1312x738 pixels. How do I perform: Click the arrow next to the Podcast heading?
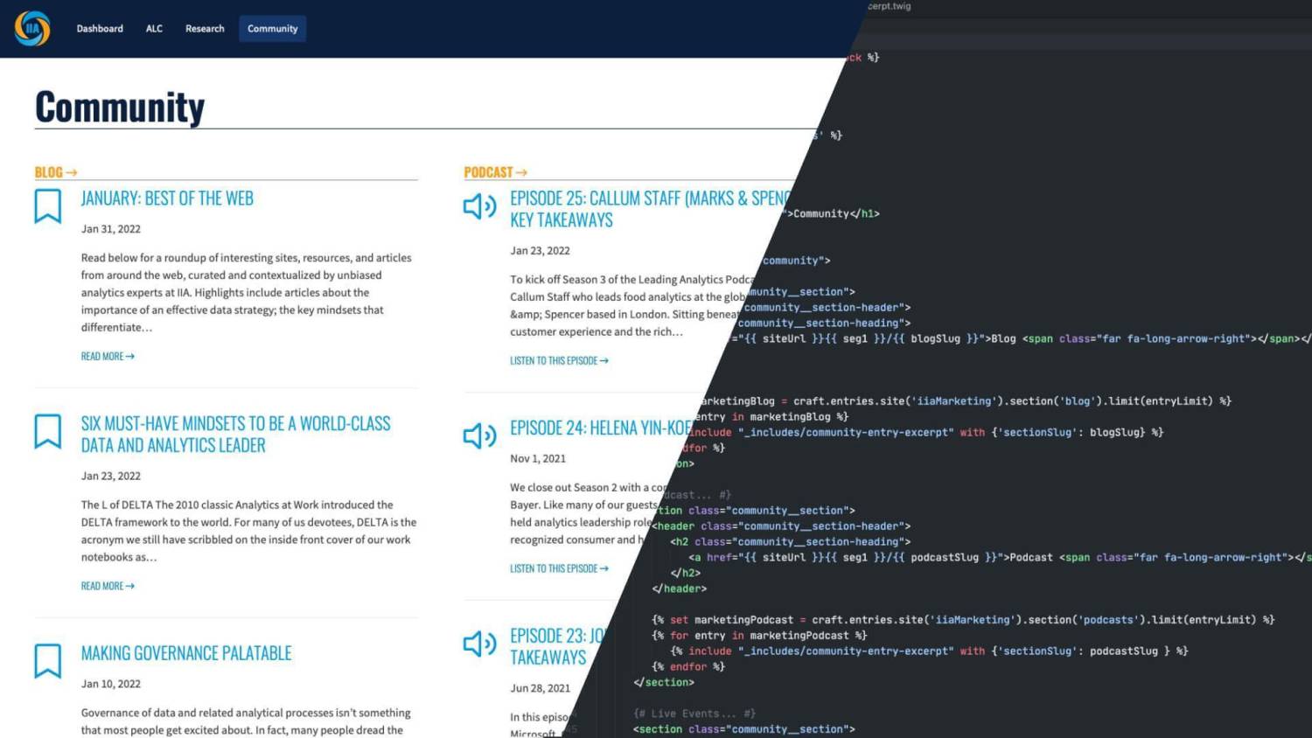[521, 173]
